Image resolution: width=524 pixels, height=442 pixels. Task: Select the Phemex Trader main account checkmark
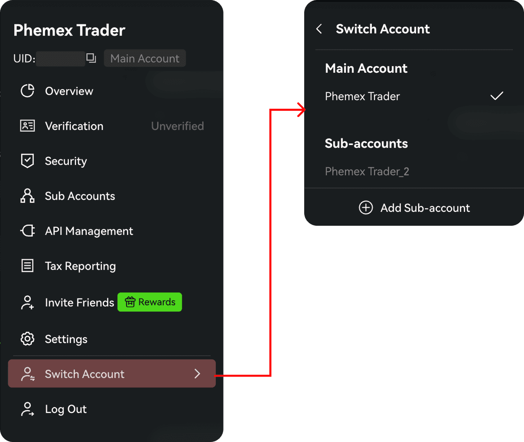(x=497, y=96)
